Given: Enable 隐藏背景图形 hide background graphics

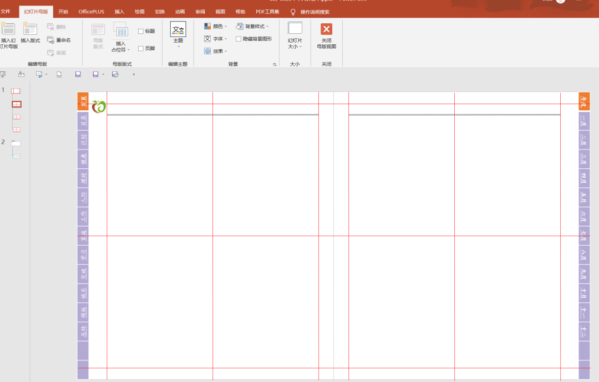Looking at the screenshot, I should (238, 39).
